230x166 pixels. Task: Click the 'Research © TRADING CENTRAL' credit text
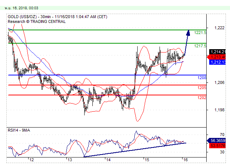tap(37, 21)
